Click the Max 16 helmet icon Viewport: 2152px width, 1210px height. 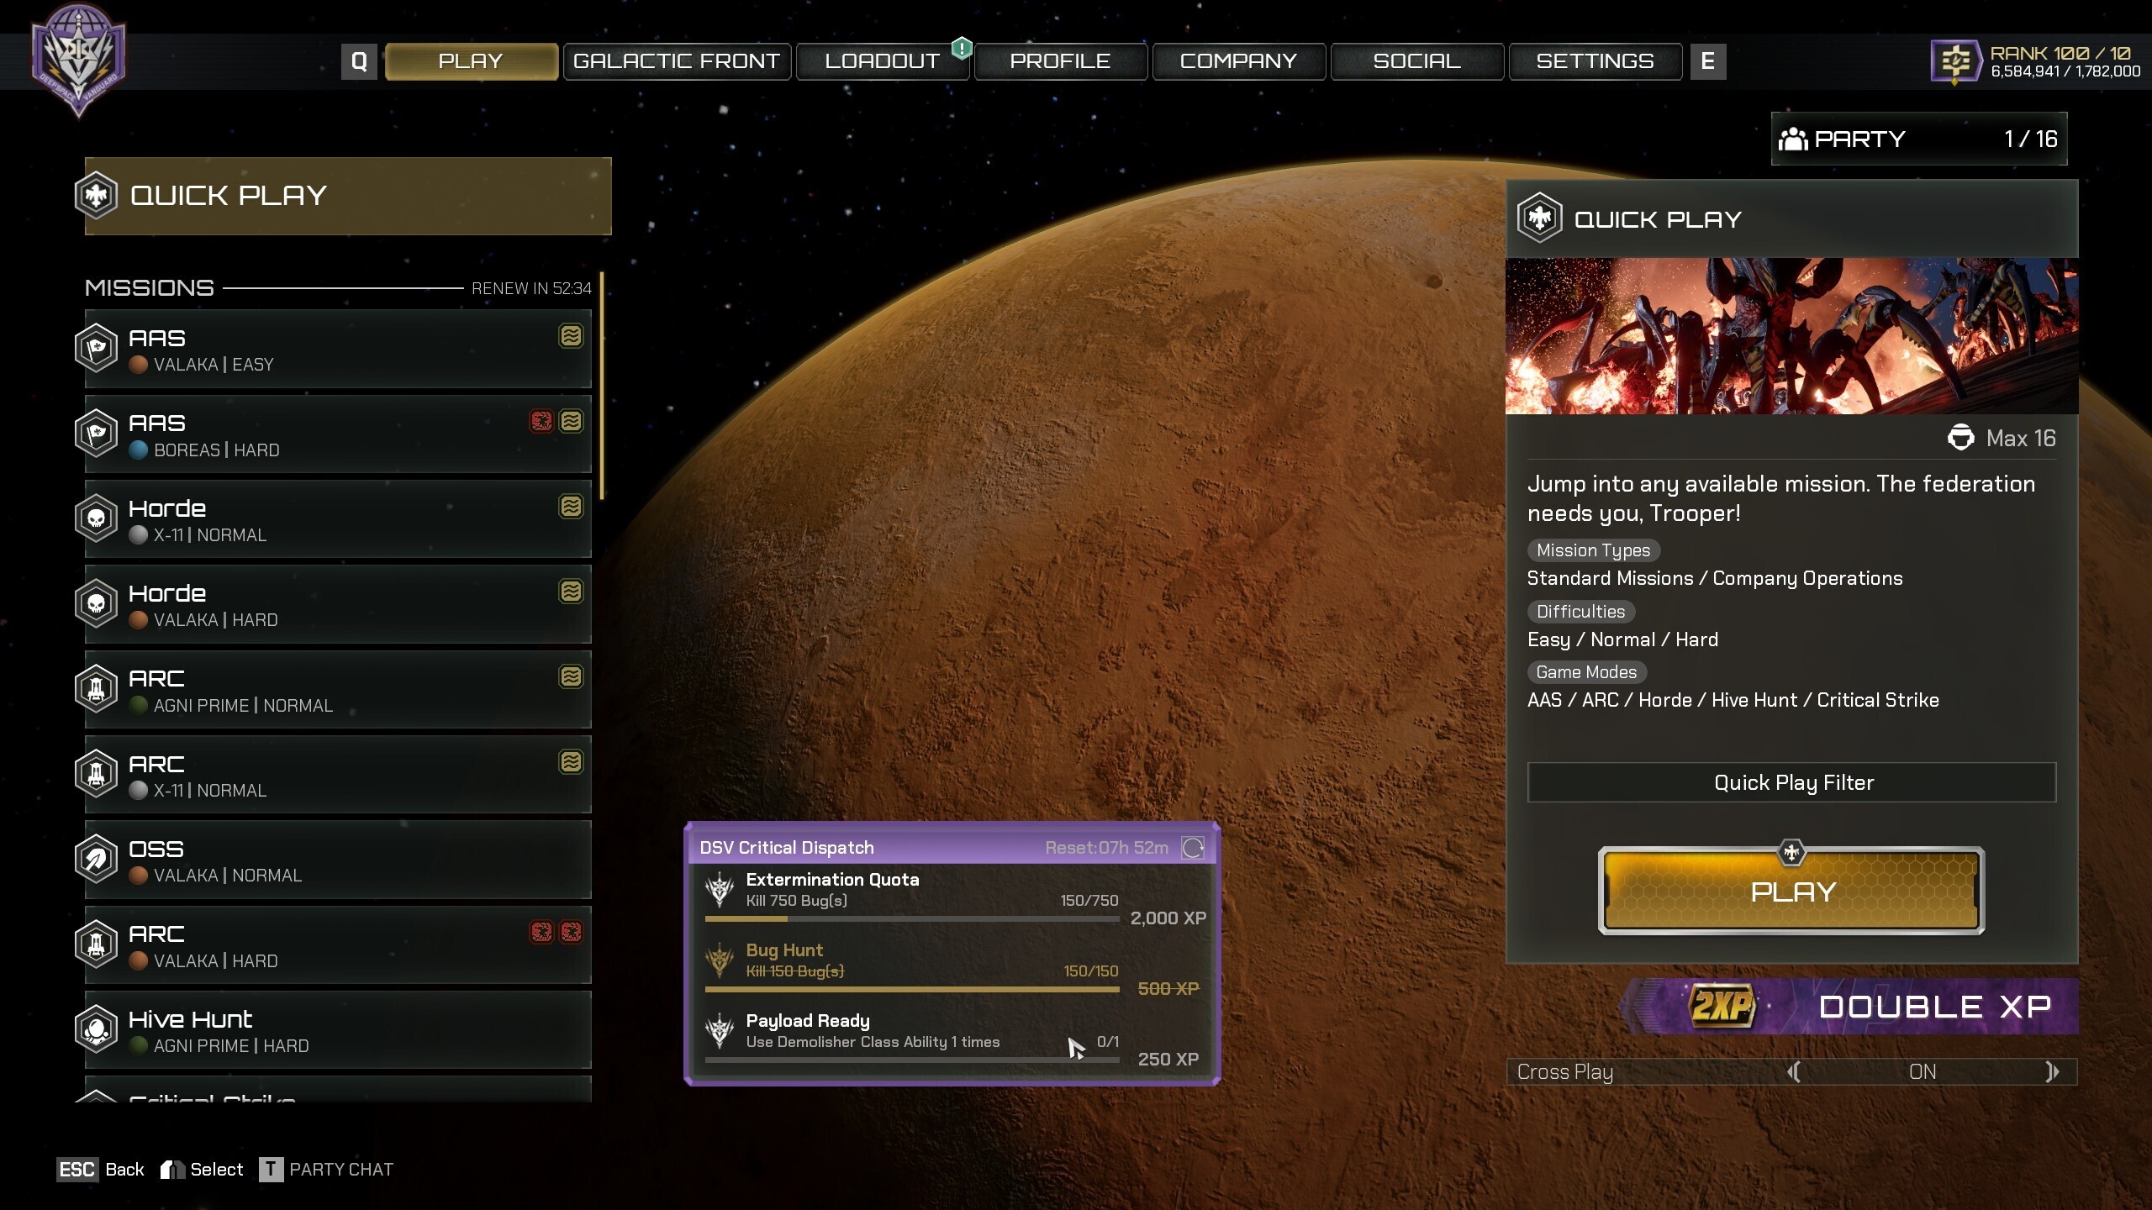1960,438
